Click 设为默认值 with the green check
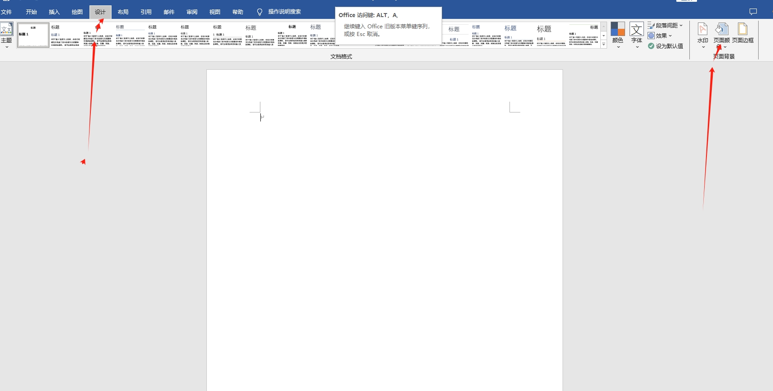Image resolution: width=773 pixels, height=391 pixels. coord(666,46)
